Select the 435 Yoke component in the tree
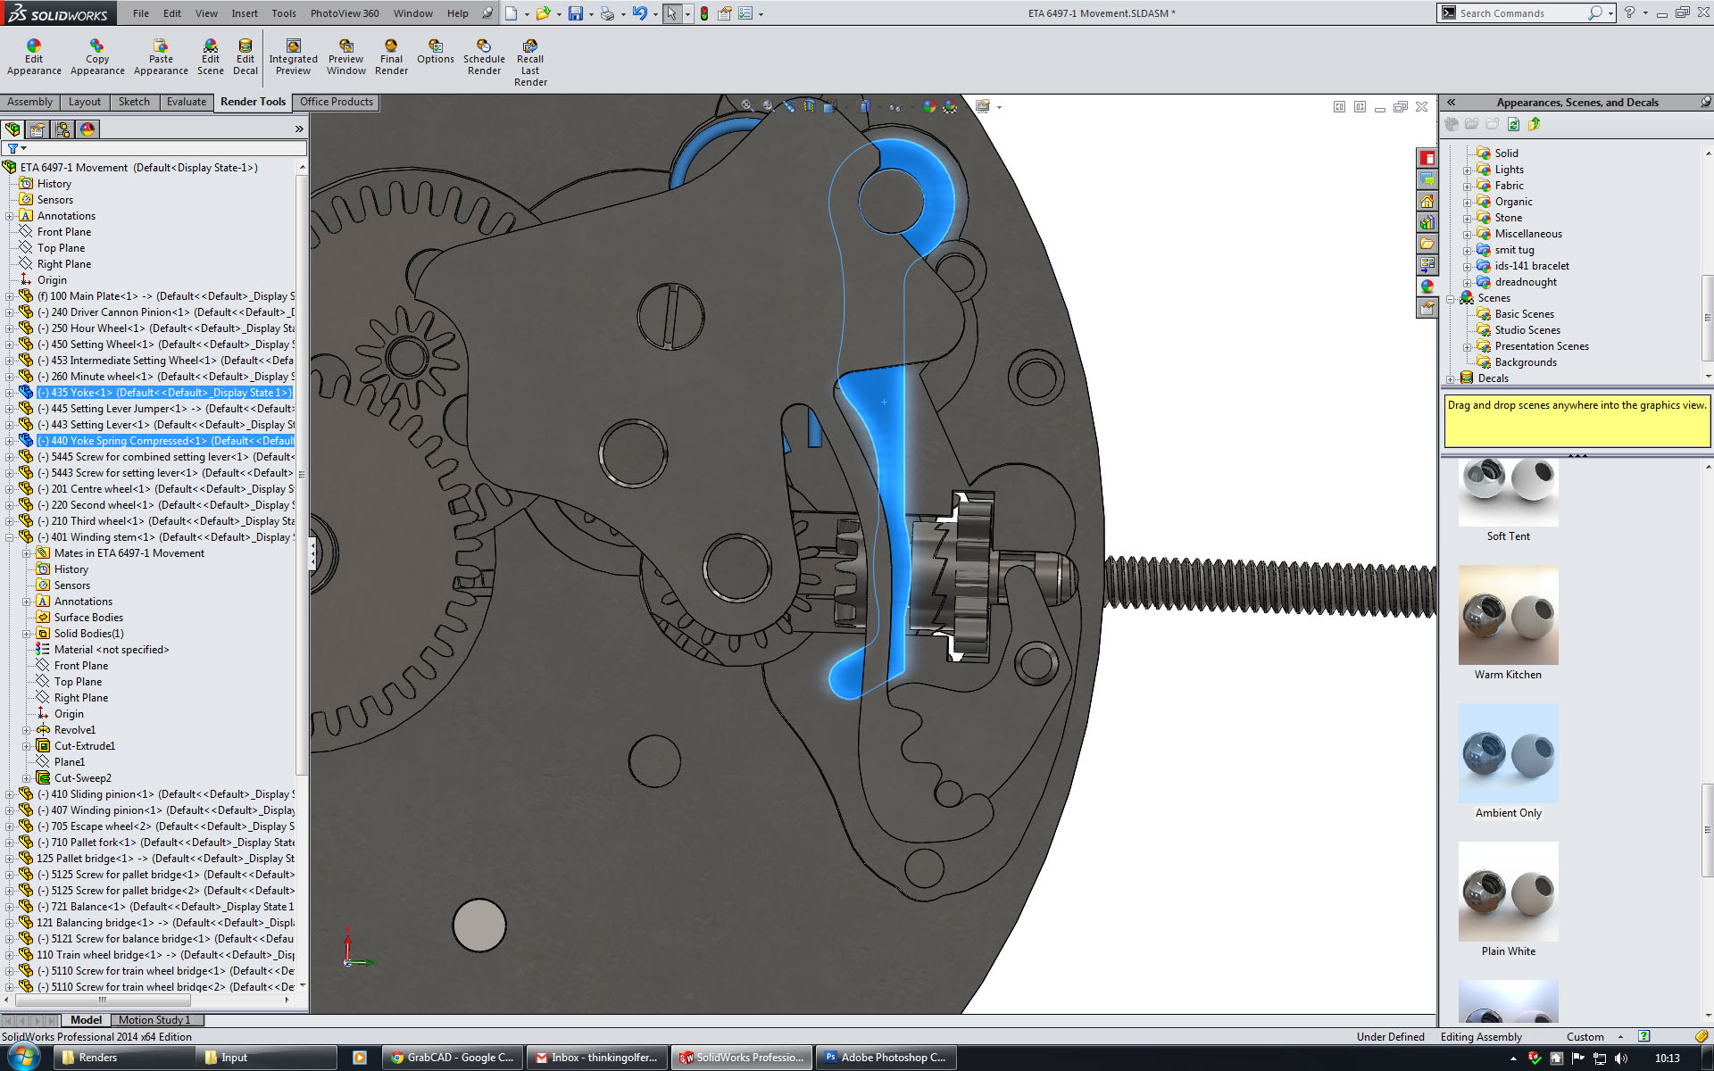Screen dimensions: 1714x1071 pos(165,393)
